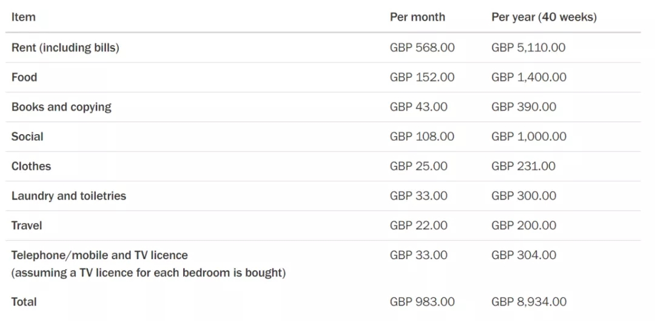Screen dimensions: 655x321
Task: Click the monthly travel cost GBP 22.00
Action: pyautogui.click(x=418, y=226)
